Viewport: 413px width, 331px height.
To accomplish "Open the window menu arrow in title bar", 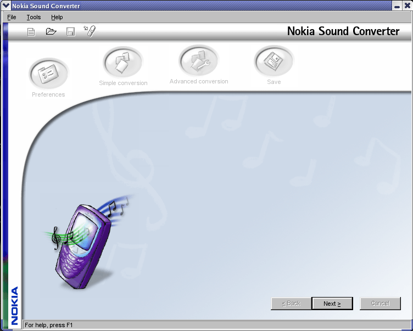I will tap(6, 5).
